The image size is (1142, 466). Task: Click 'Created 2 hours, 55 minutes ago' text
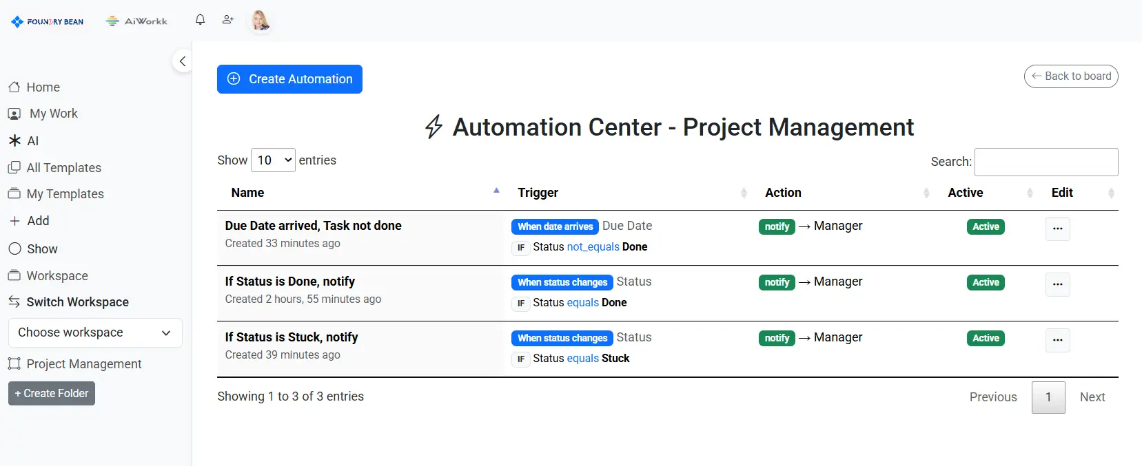click(303, 299)
